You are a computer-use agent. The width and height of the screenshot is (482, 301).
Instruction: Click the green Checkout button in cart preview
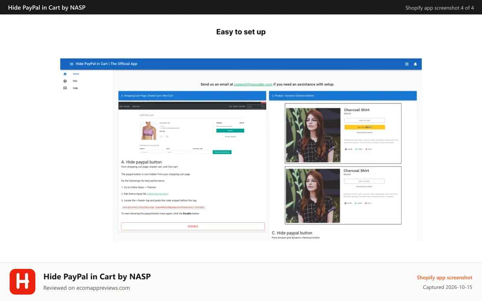230,130
